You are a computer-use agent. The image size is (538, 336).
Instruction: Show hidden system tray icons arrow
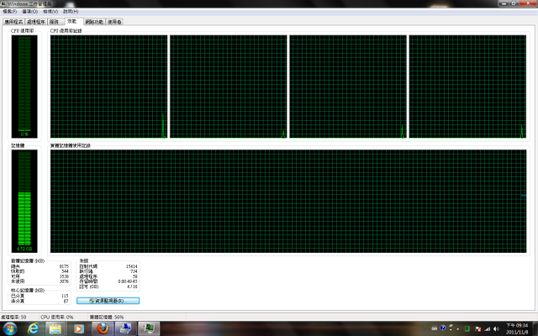coord(457,329)
